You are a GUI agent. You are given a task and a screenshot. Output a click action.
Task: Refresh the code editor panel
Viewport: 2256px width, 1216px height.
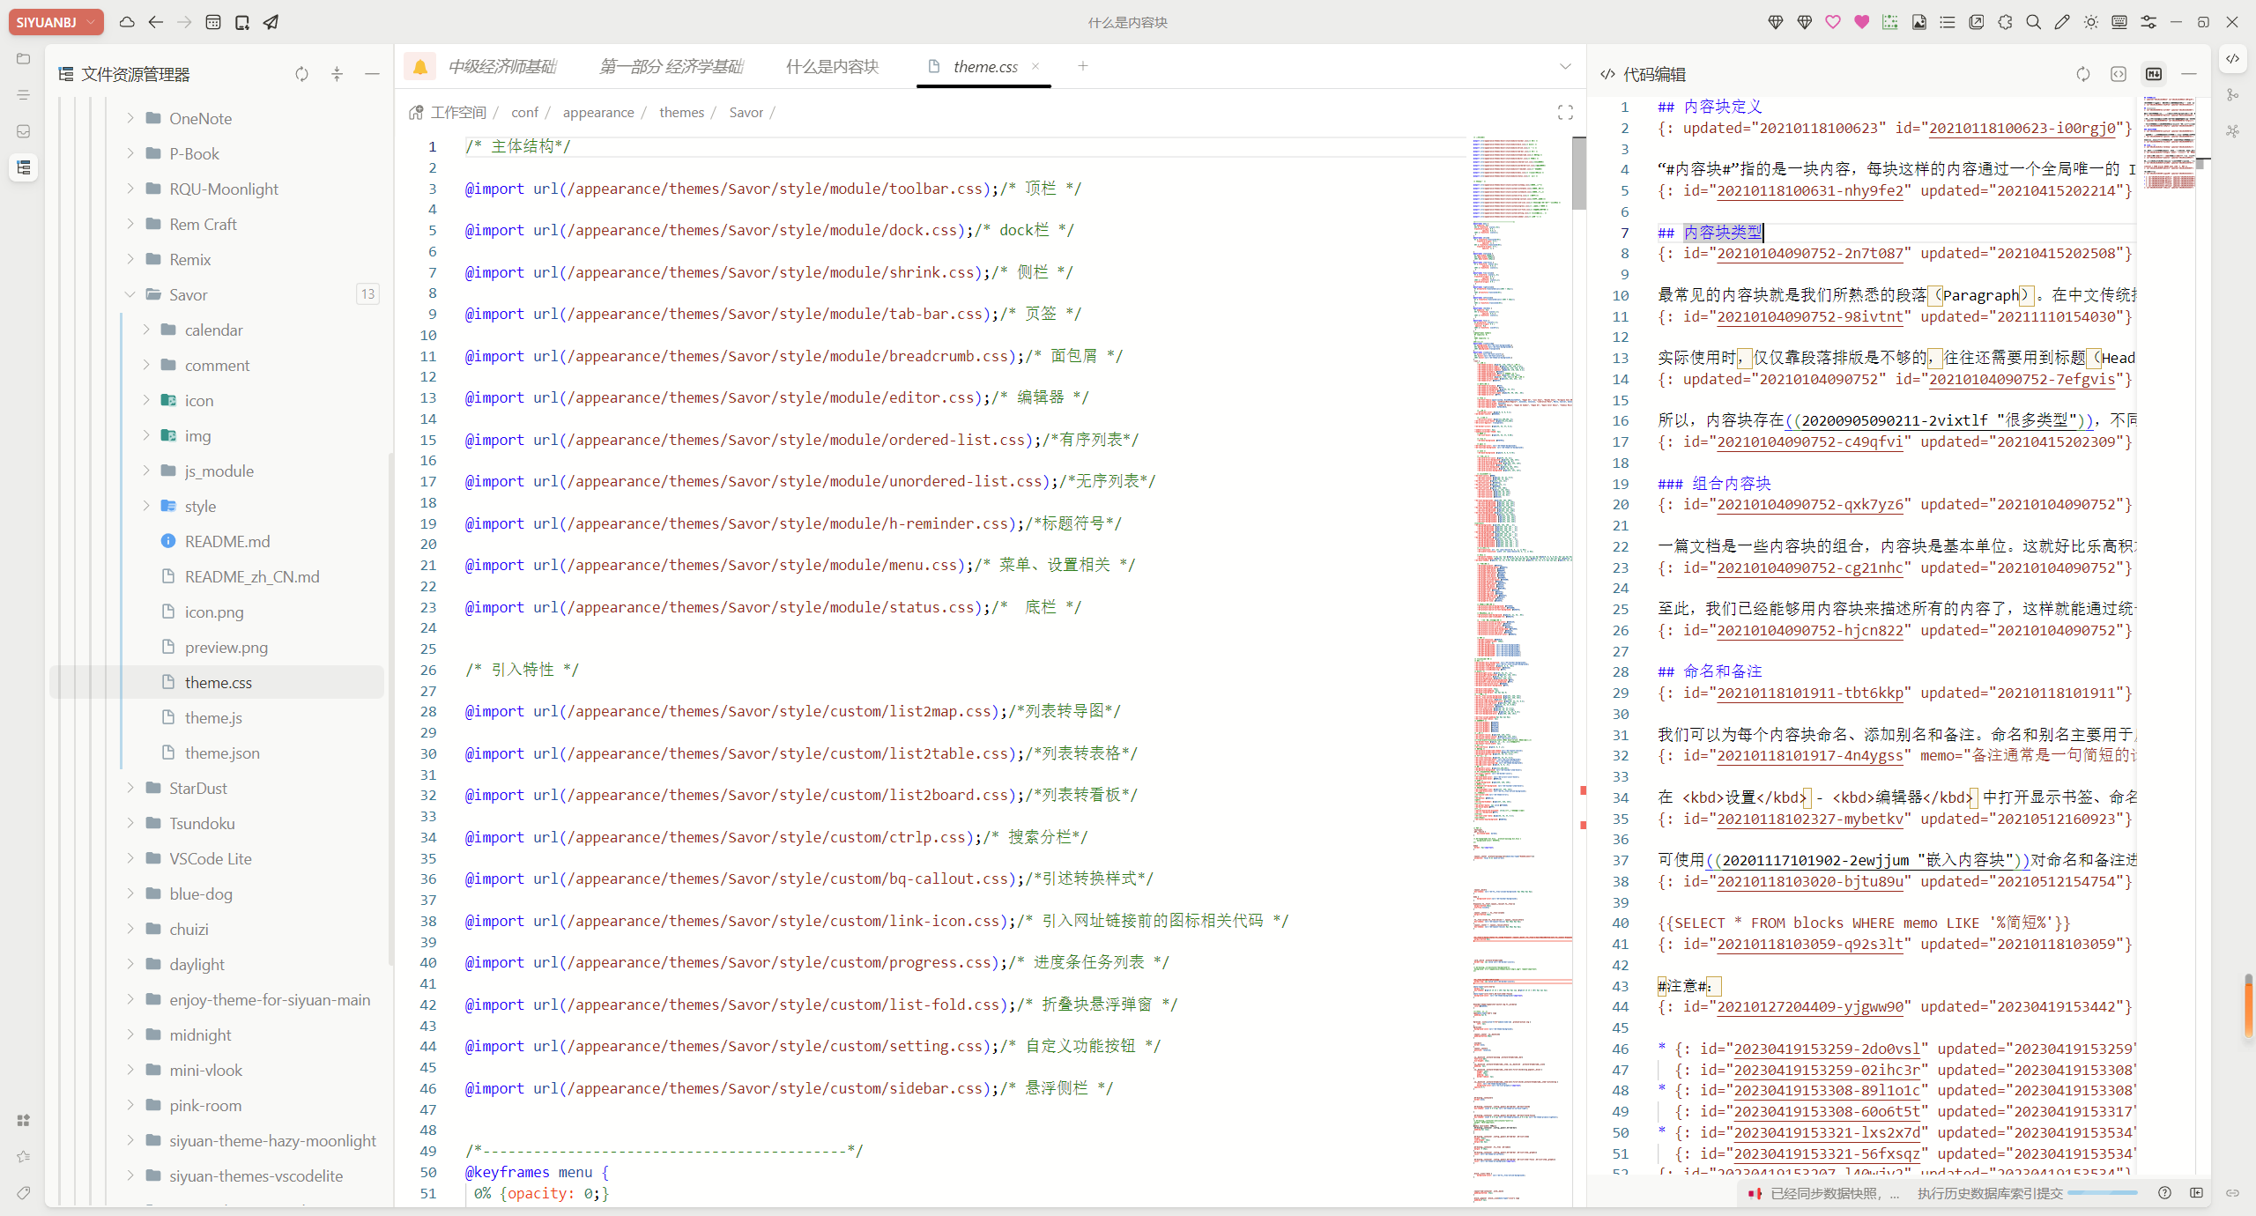pos(2083,74)
